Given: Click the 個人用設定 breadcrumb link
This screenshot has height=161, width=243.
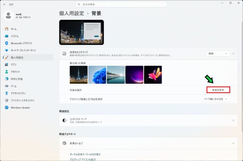Looking at the screenshot, I should click(x=71, y=13).
